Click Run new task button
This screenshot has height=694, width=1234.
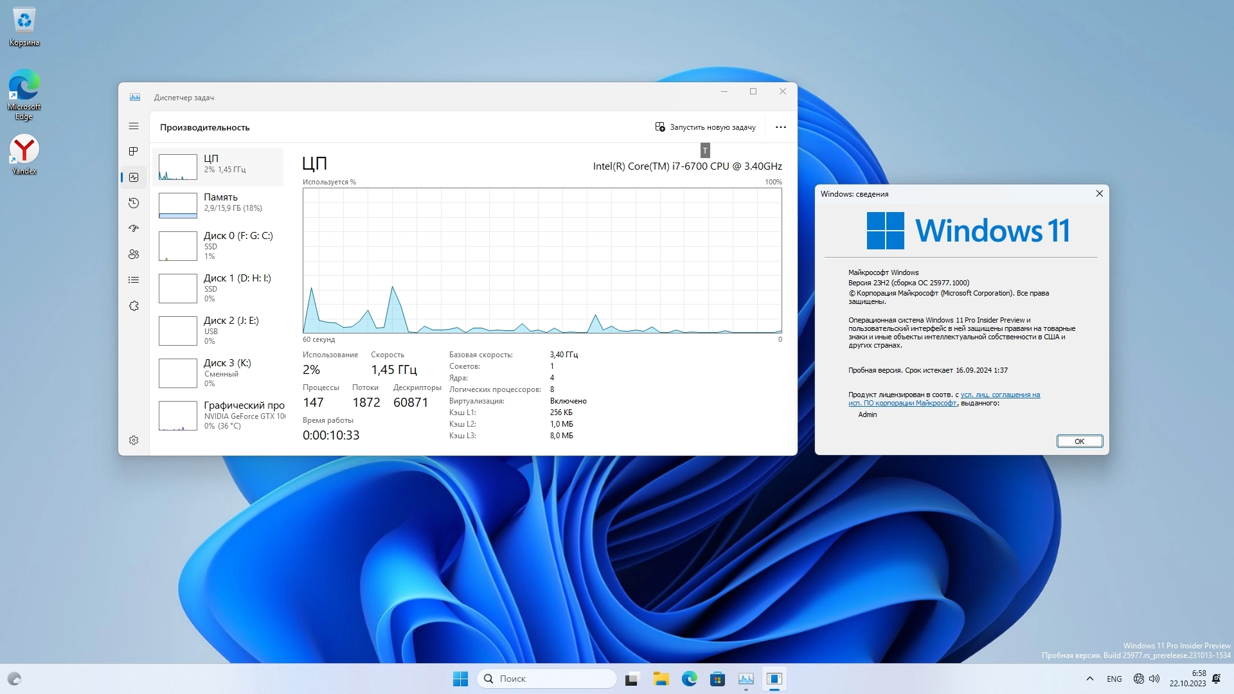tap(705, 127)
